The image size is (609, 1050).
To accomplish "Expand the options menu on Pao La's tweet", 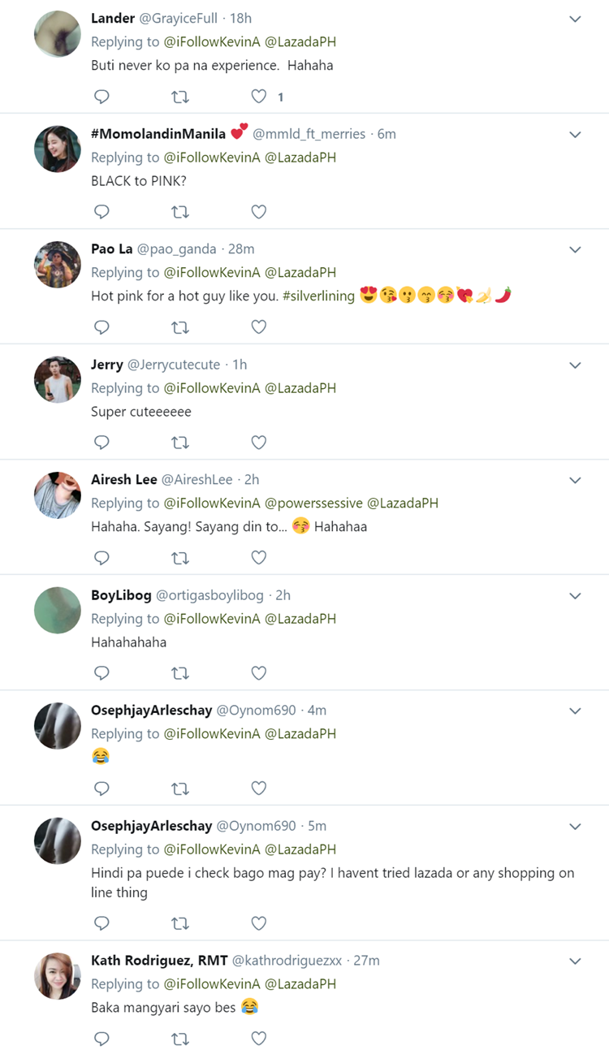I will (575, 249).
